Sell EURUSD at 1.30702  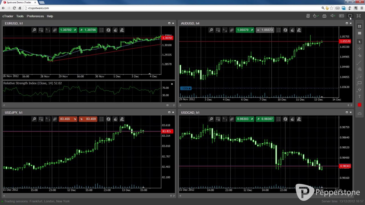point(68,30)
